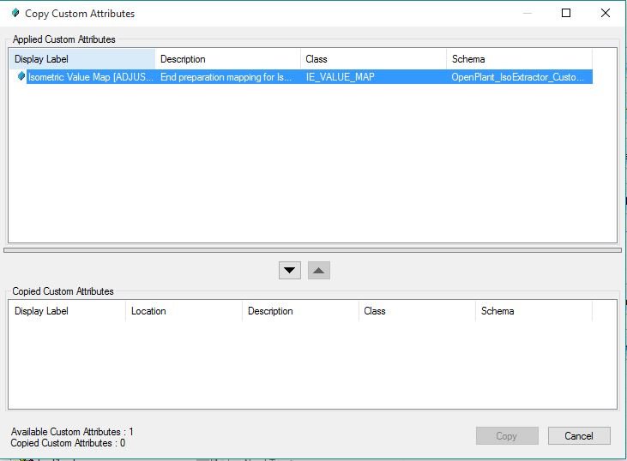Click the Copy Custom Attributes title icon
Image resolution: width=627 pixels, height=461 pixels.
click(15, 13)
